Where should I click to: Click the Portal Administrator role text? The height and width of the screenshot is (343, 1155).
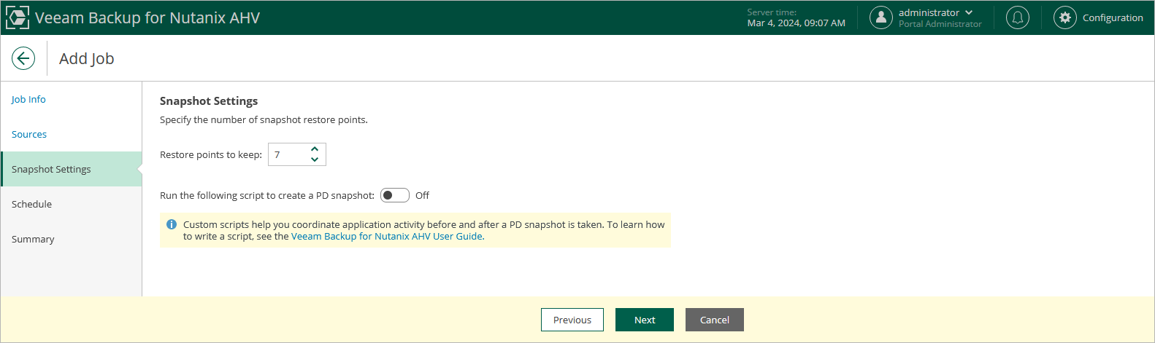(940, 24)
